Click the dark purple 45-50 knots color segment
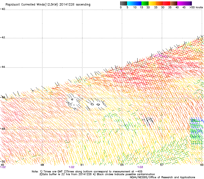 [x=188, y=4]
